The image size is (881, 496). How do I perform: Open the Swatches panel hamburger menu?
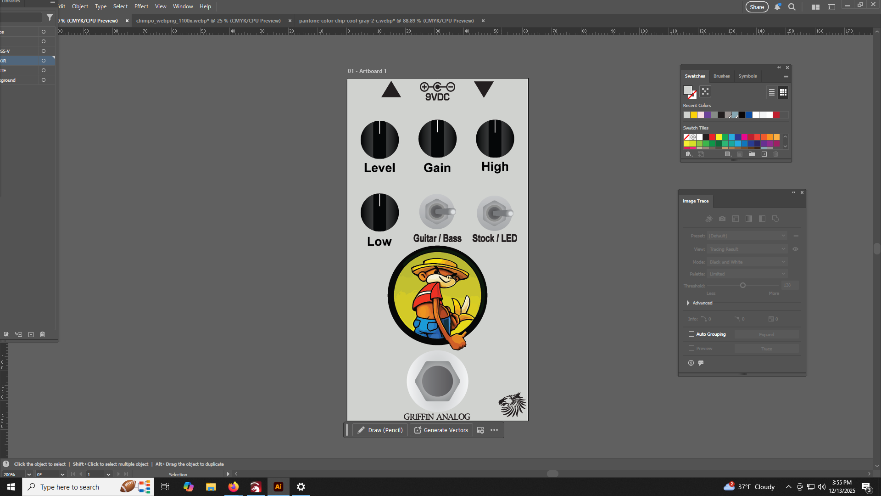click(786, 77)
